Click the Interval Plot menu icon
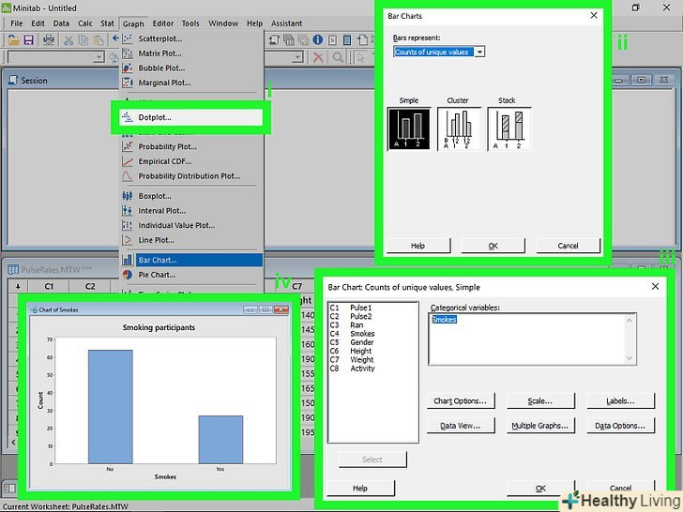The image size is (683, 512). point(128,211)
